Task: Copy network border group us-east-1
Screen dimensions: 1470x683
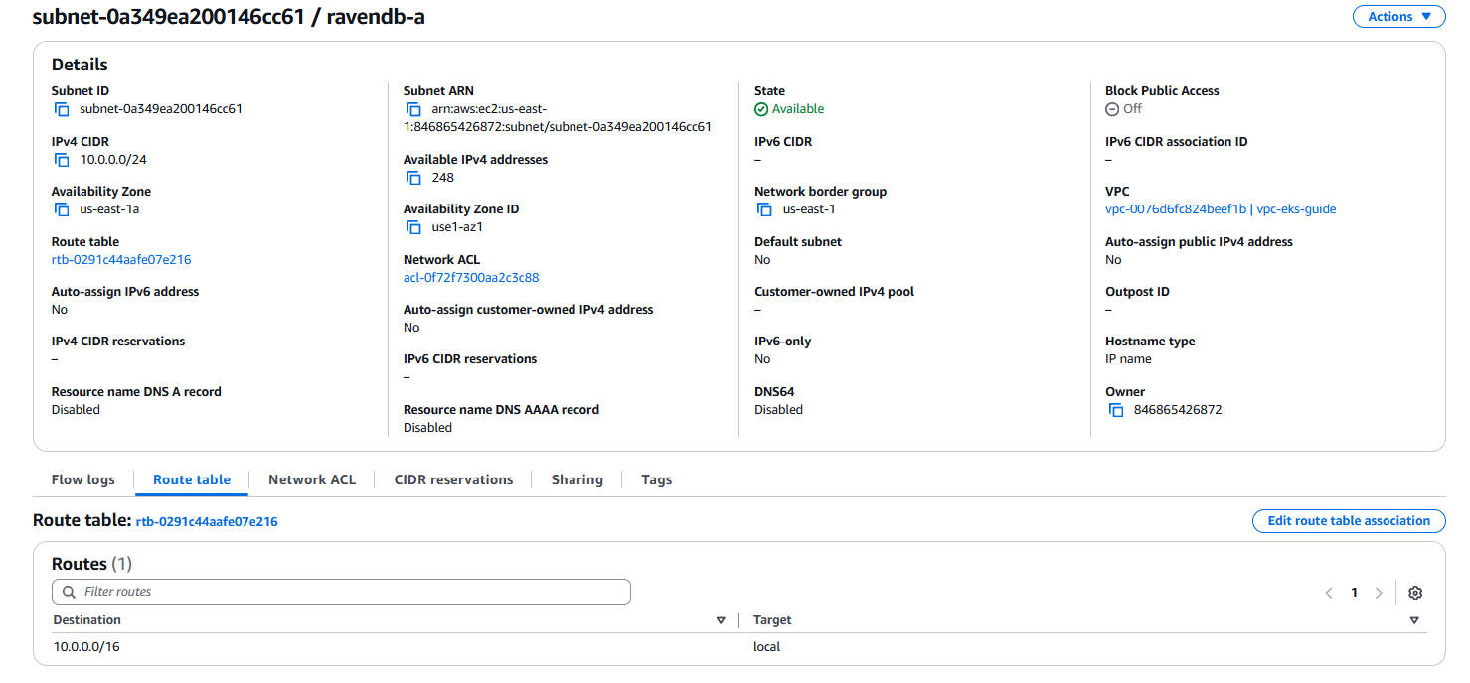Action: 764,209
